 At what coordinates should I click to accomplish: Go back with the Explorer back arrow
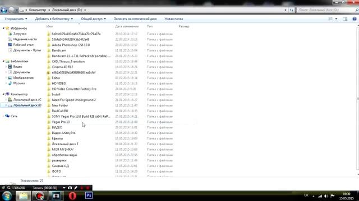tap(4, 10)
